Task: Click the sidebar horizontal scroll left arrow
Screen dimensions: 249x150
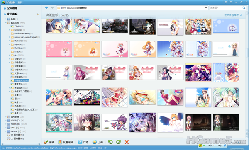Action: (x=2, y=144)
